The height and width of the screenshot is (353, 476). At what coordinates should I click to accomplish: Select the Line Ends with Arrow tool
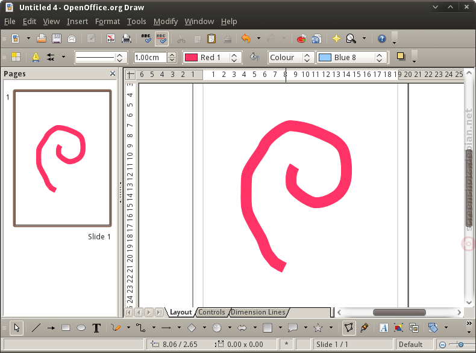[x=51, y=328]
